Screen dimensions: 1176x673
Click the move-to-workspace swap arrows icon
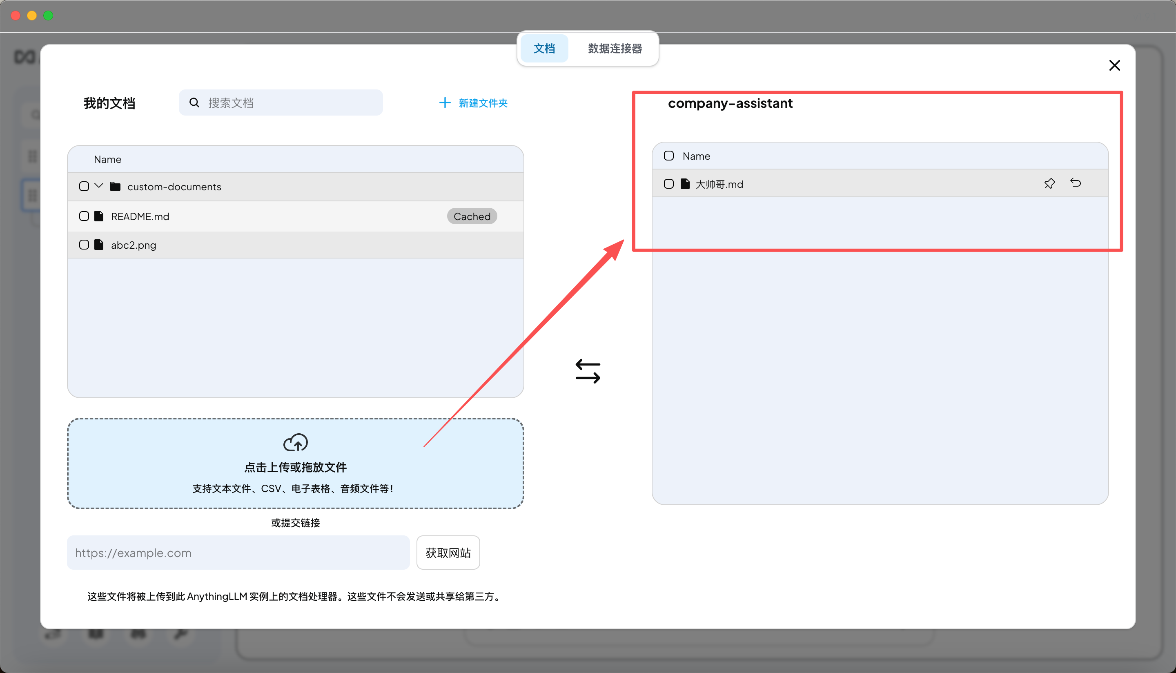pyautogui.click(x=588, y=371)
